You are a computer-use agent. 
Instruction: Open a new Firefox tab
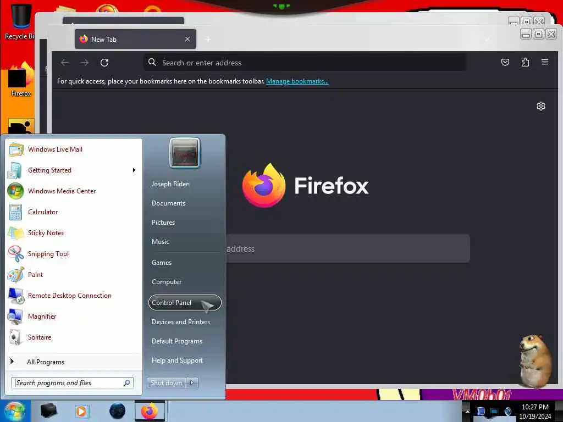pos(208,39)
